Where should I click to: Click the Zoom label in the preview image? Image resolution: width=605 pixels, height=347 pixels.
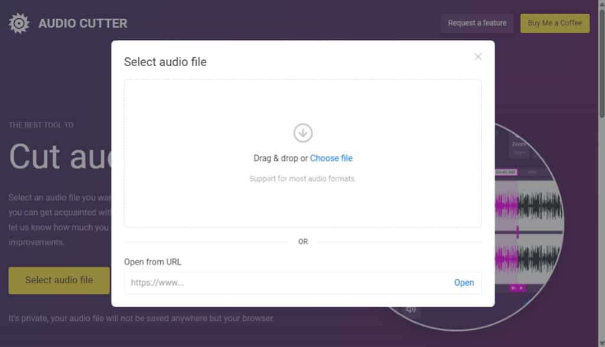click(x=519, y=144)
